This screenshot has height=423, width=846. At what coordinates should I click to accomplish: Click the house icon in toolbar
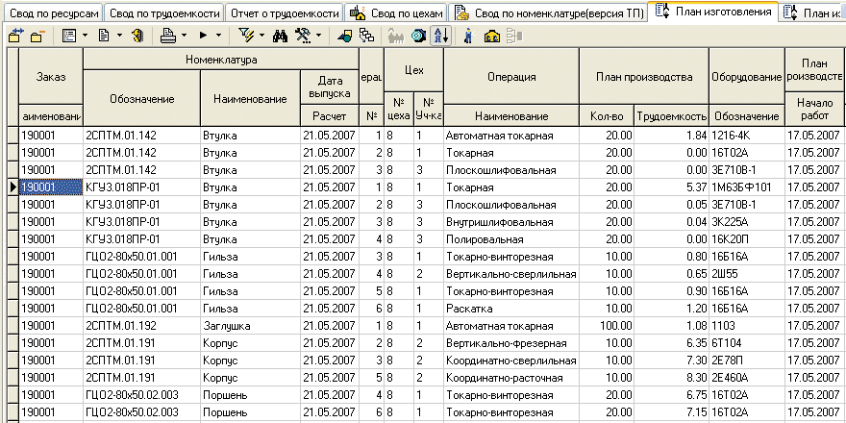click(x=492, y=36)
